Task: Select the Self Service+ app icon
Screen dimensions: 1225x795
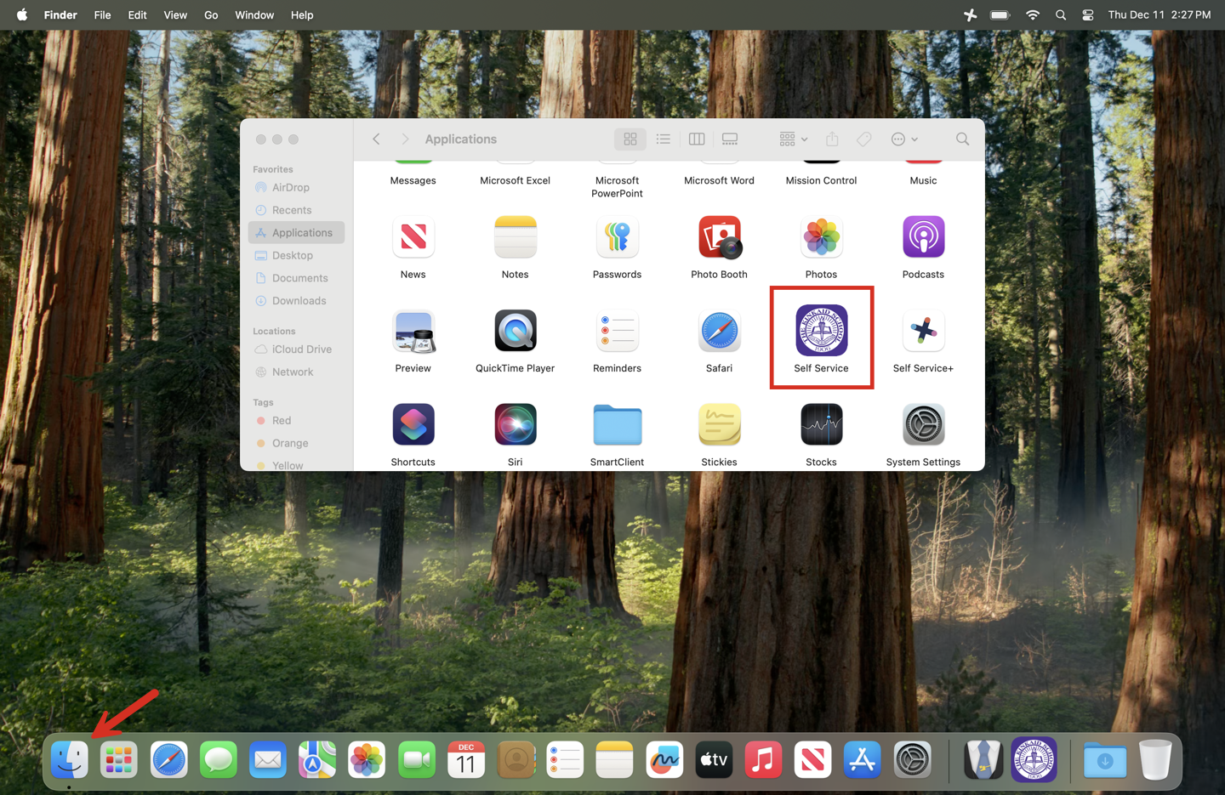Action: 924,331
